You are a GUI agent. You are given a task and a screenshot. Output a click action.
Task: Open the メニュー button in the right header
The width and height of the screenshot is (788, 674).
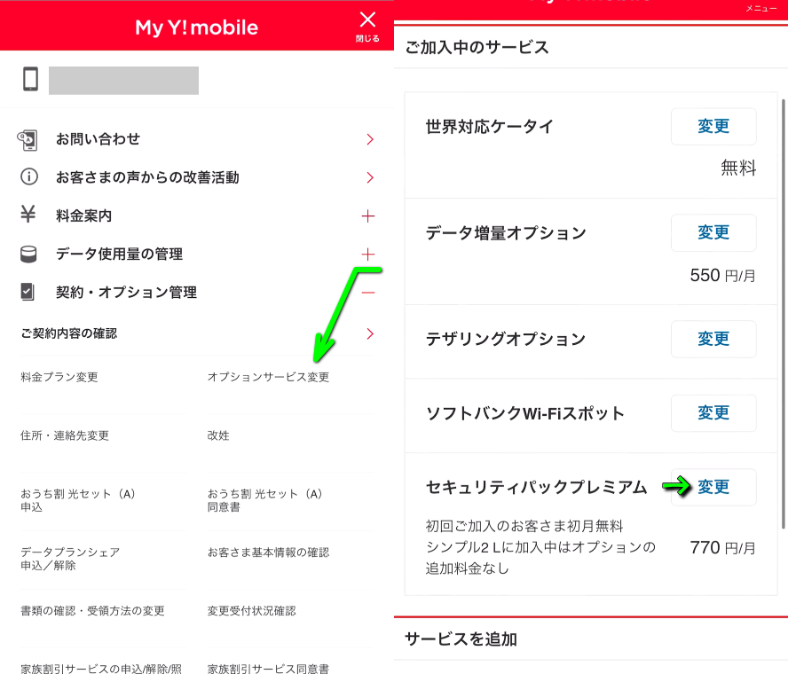[x=760, y=8]
